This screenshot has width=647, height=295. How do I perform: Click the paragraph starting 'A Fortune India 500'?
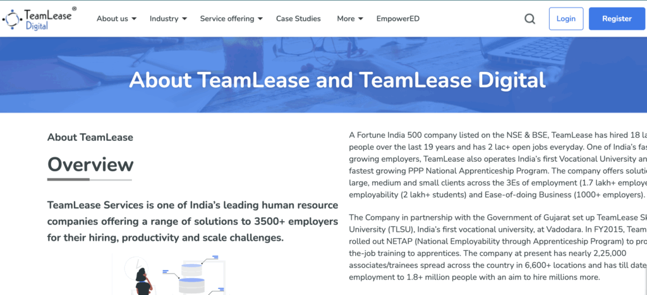498,165
